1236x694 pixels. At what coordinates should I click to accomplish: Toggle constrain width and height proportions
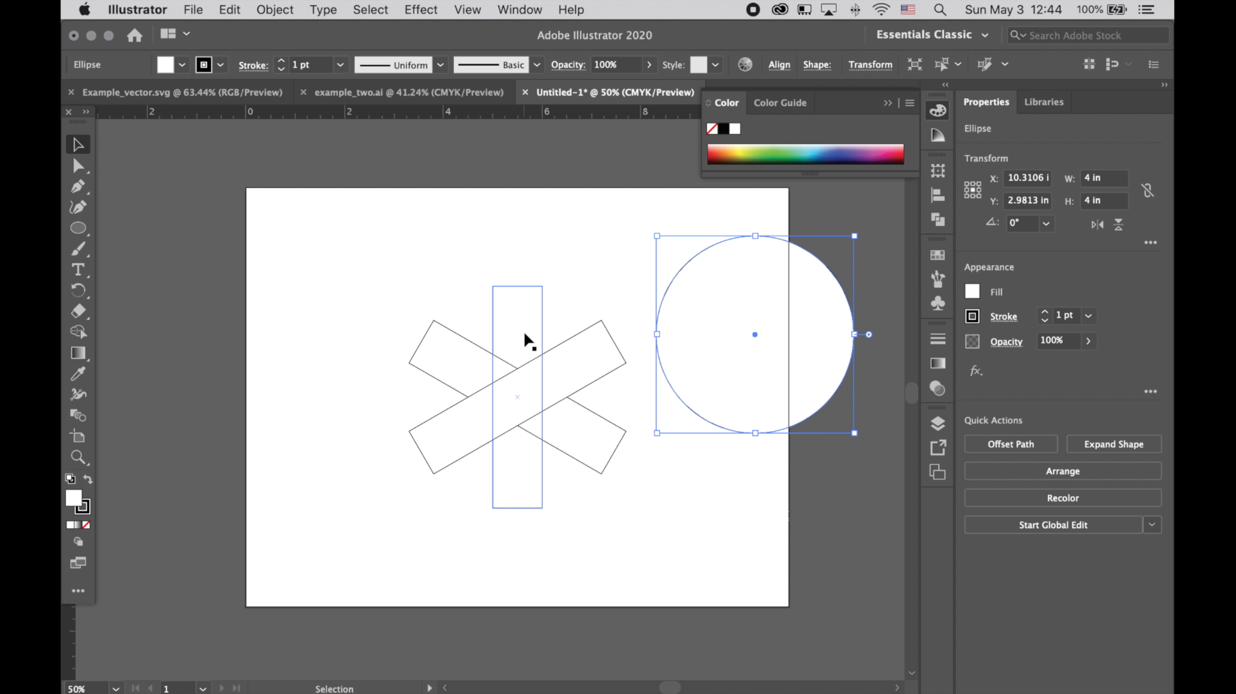[x=1147, y=190]
